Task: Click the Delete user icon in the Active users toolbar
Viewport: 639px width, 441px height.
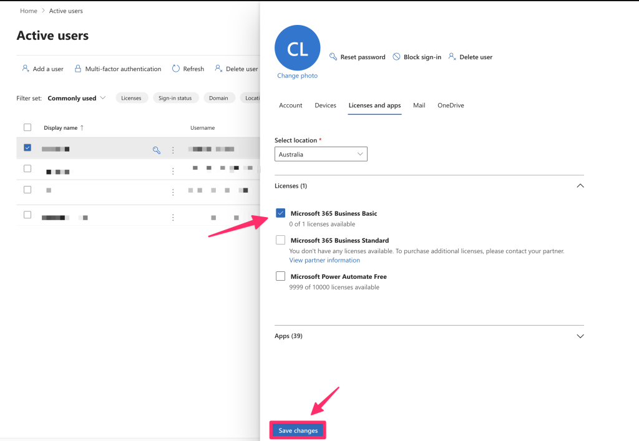Action: [x=218, y=69]
